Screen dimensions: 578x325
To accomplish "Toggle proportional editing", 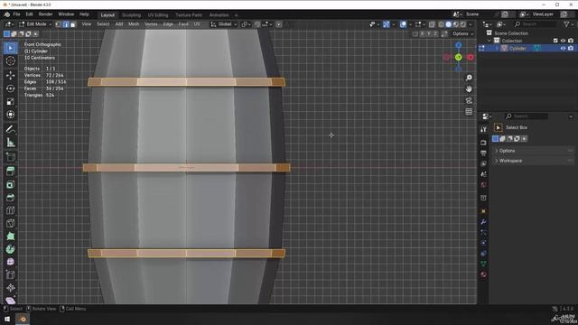I will click(279, 24).
